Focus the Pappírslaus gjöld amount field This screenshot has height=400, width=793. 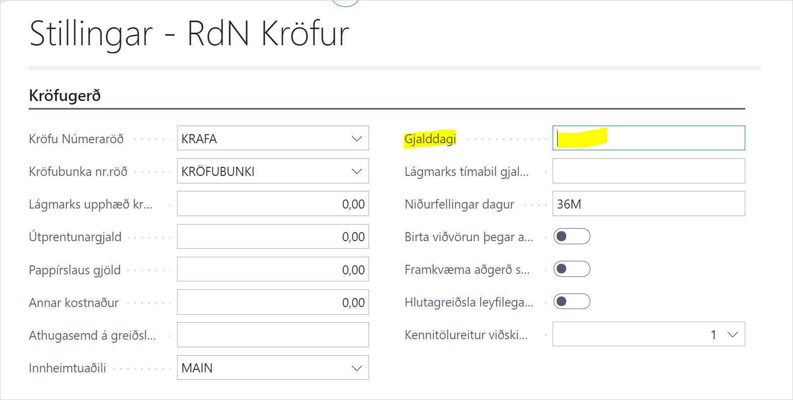pyautogui.click(x=273, y=269)
